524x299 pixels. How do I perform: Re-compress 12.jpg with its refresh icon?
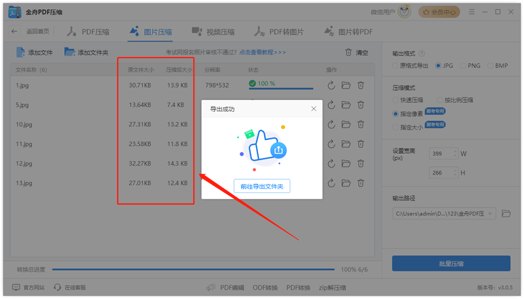click(331, 164)
